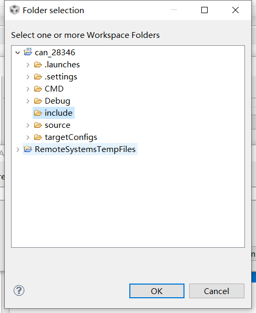Select the targetConfigs folder label

coord(71,137)
